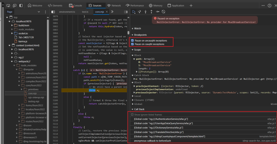Switch to the Network tab

pyautogui.click(x=114, y=5)
